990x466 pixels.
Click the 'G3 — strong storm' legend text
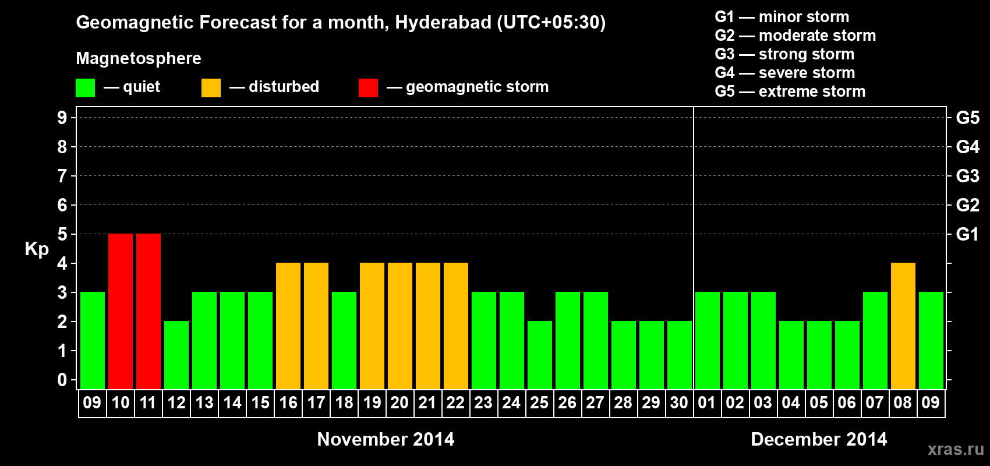click(x=784, y=54)
